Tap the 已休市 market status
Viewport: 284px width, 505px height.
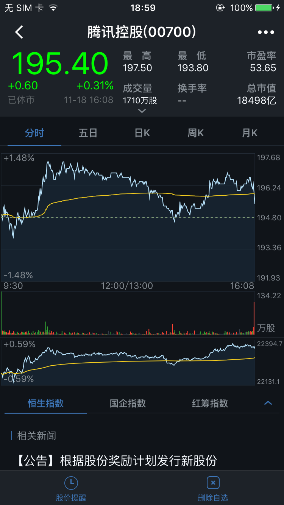[x=21, y=100]
